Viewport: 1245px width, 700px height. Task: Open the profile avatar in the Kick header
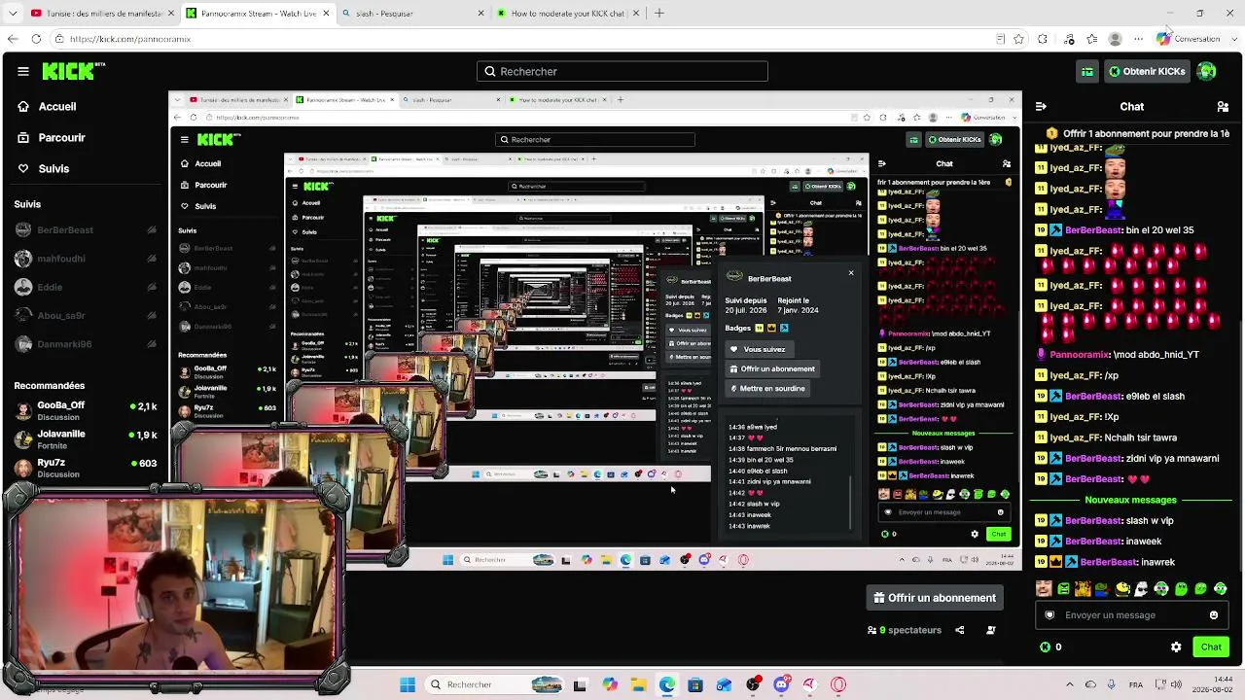[1206, 71]
